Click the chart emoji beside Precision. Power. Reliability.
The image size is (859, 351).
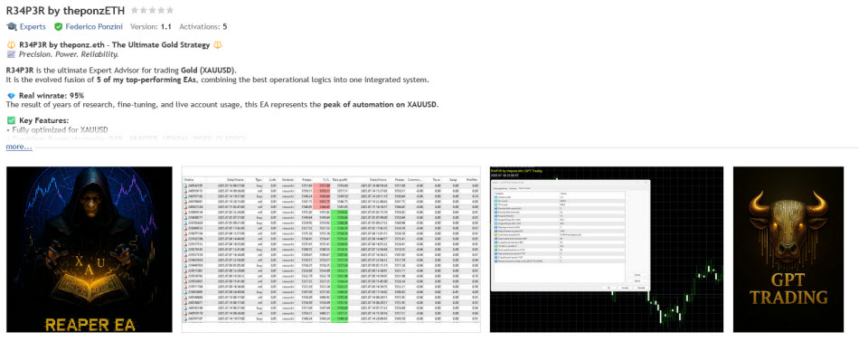11,54
